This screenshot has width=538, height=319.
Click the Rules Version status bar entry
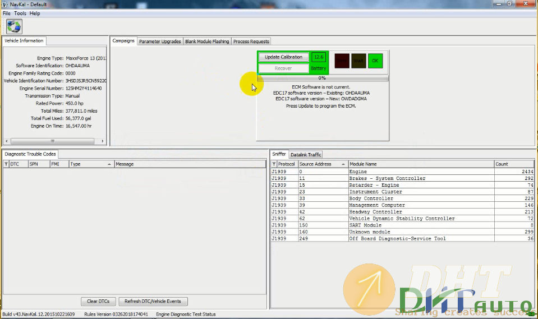116,314
